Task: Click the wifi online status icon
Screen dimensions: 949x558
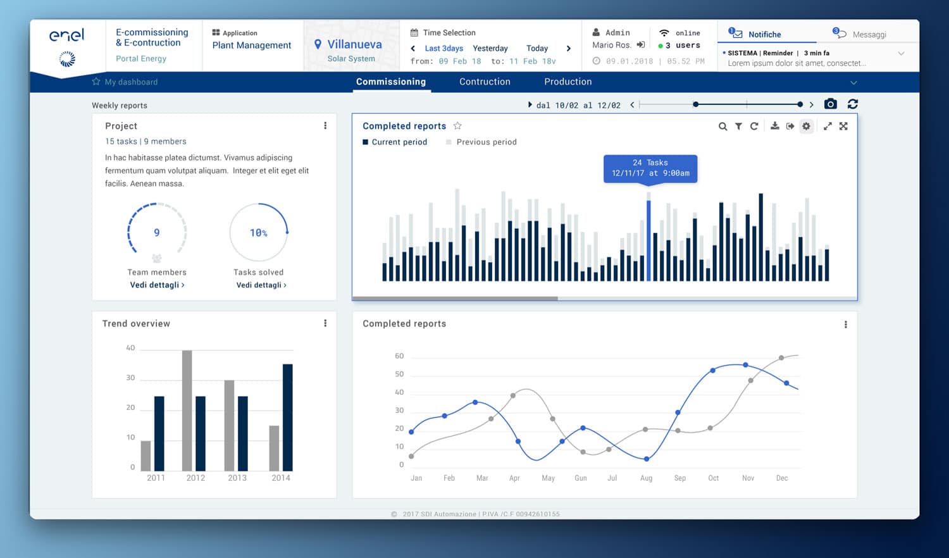Action: [x=664, y=32]
